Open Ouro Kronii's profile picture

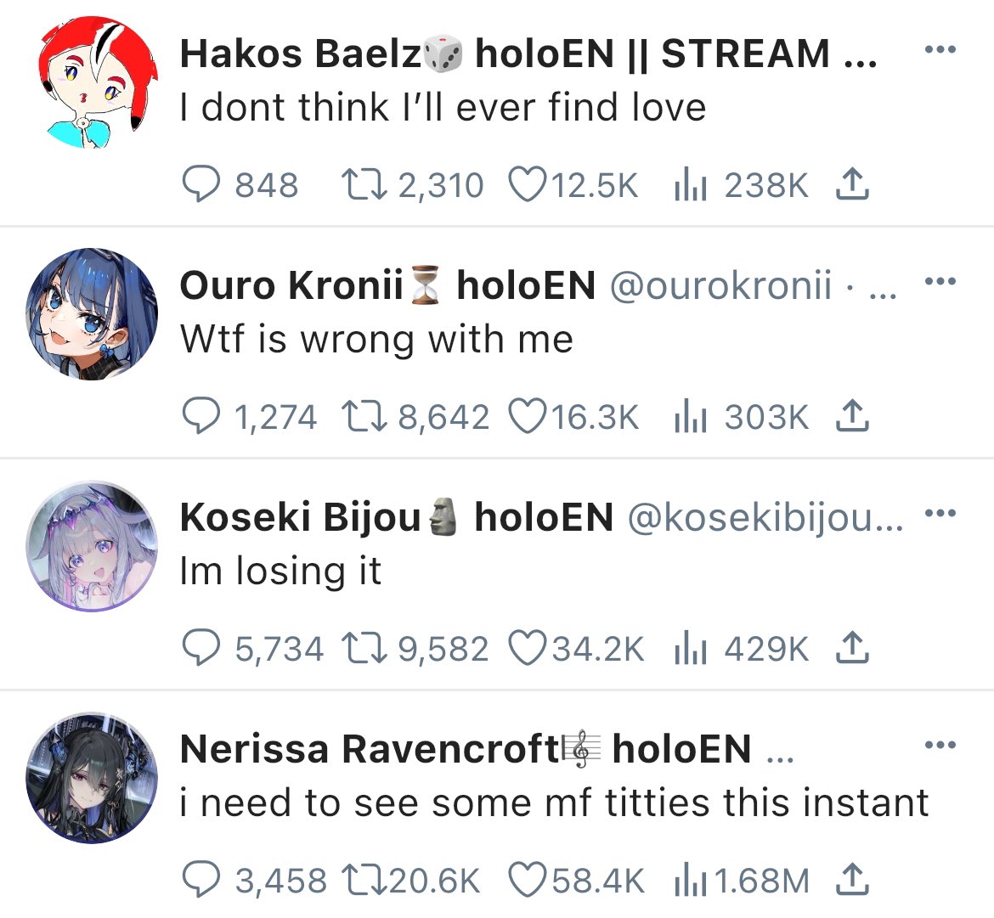click(91, 314)
